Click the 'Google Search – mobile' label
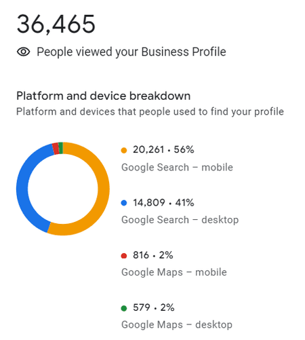 tap(177, 168)
